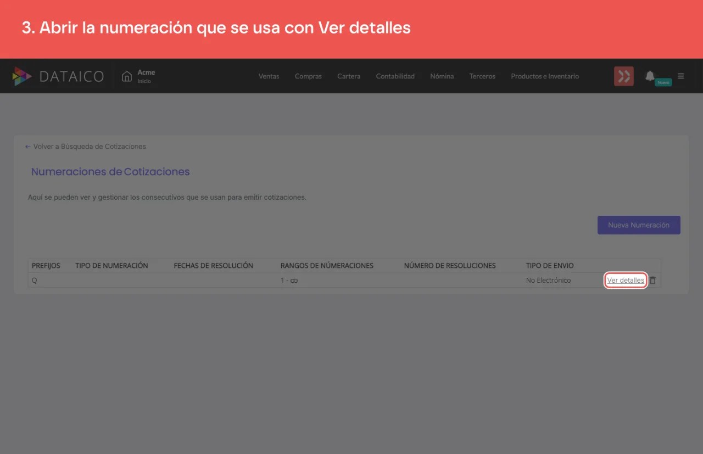Click the TIPO DE ENVIO column header

[550, 266]
